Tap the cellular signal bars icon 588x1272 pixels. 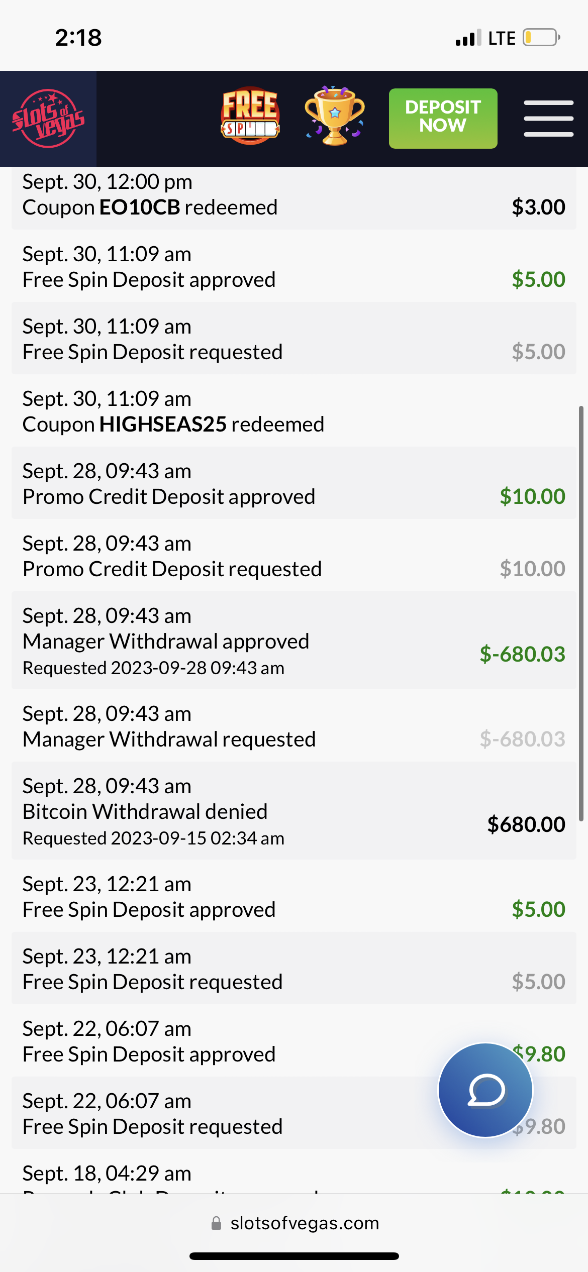pyautogui.click(x=468, y=38)
